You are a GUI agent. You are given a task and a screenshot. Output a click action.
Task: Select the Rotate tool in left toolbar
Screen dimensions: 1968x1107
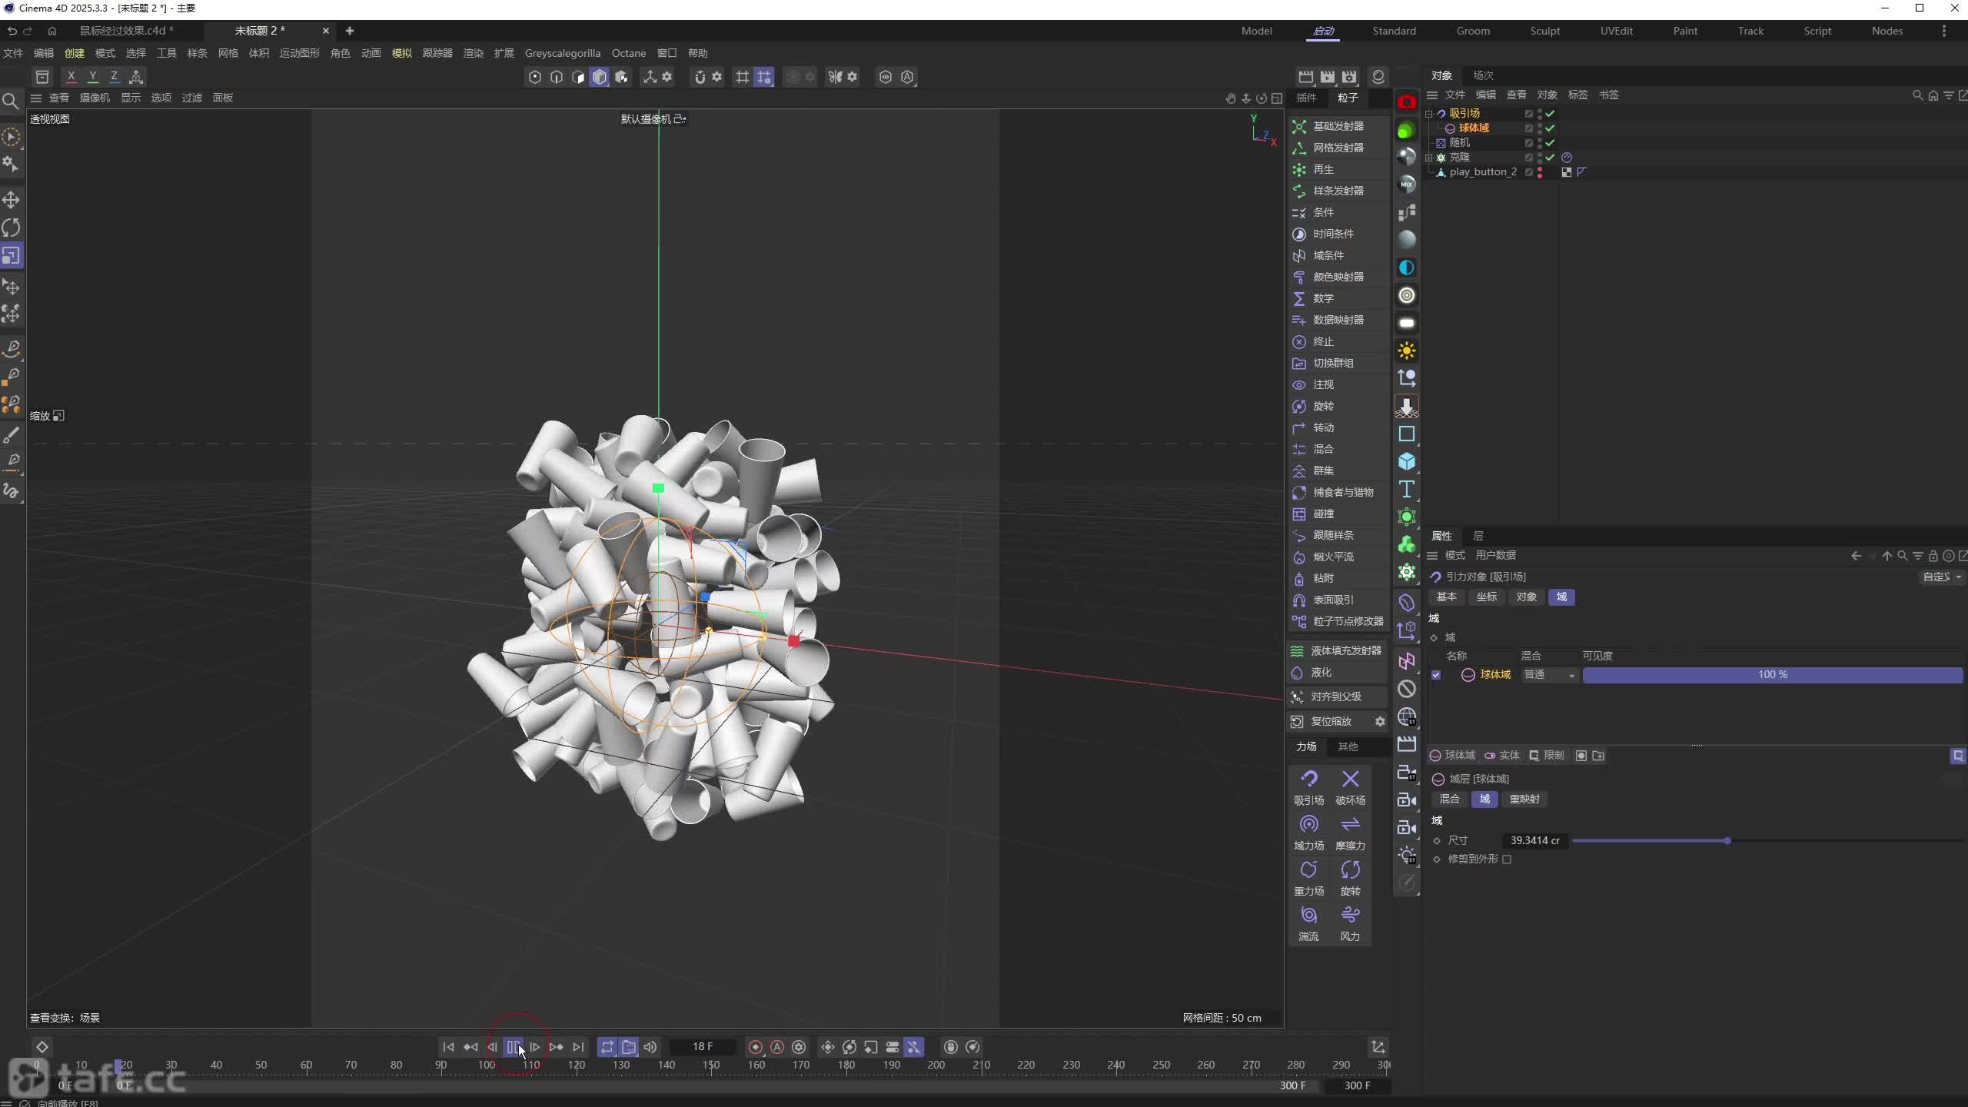click(x=12, y=228)
